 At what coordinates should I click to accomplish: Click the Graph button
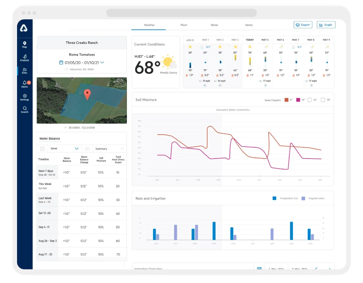[x=326, y=25]
